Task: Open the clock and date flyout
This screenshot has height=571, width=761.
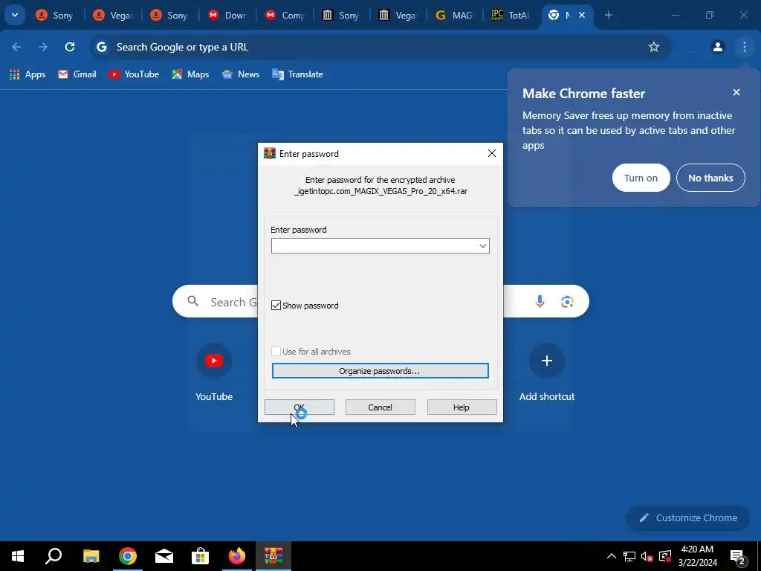Action: click(x=697, y=556)
